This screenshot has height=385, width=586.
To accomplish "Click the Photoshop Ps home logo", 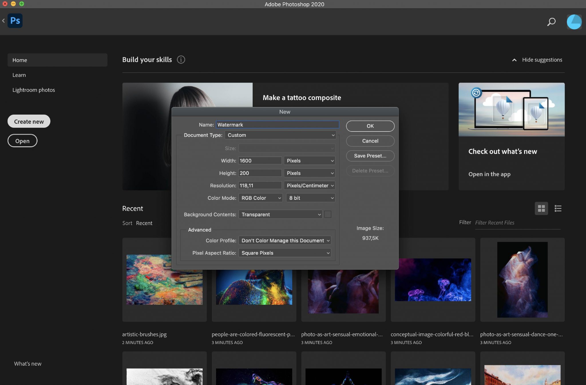I will pos(15,21).
